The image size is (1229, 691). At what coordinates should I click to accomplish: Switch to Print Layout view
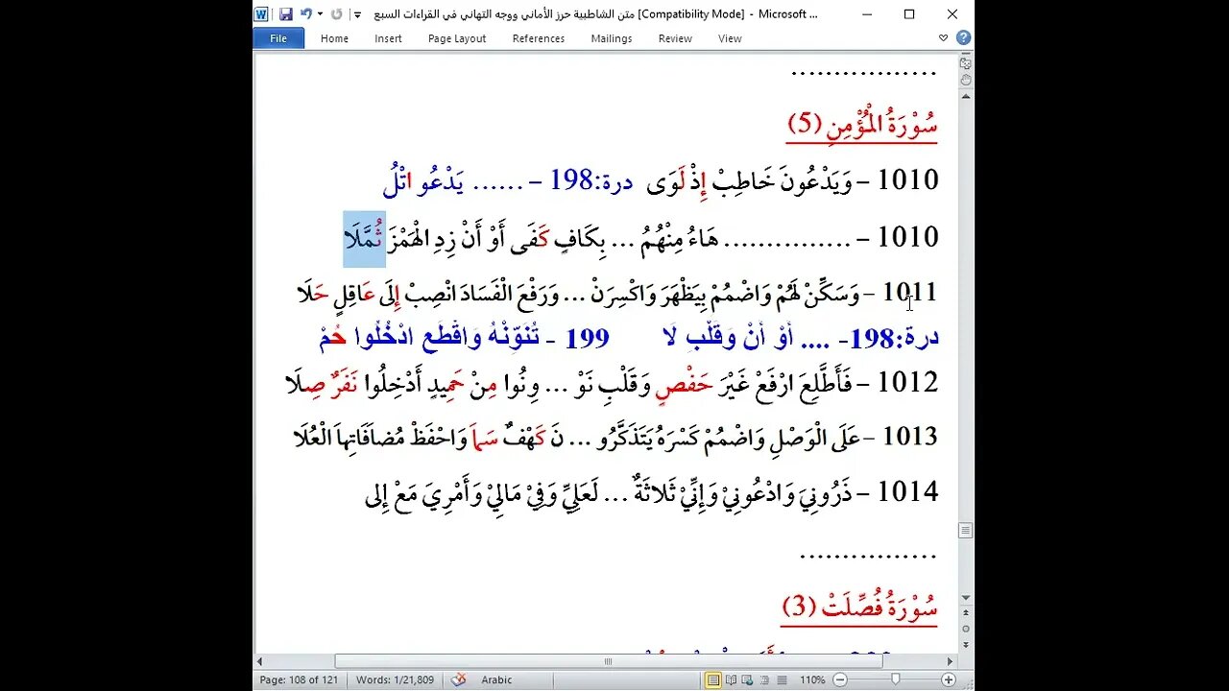click(x=713, y=679)
